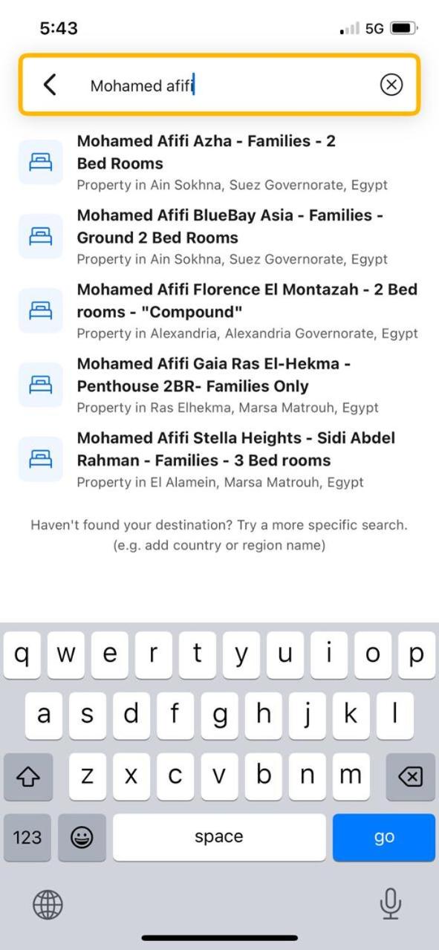Clear the search text with X icon
439x950 pixels.
(391, 85)
